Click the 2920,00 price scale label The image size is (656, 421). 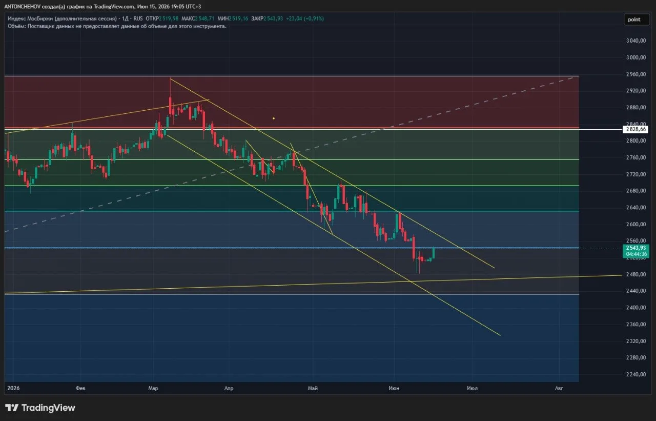[x=637, y=91]
